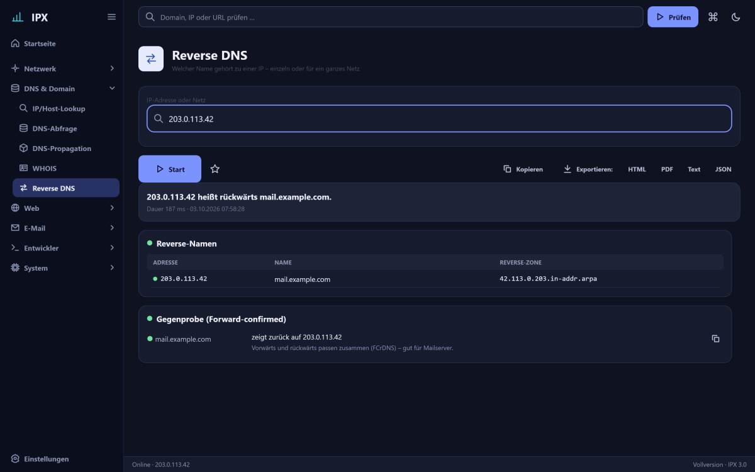Viewport: 755px width, 472px height.
Task: Focus the top domain search field
Action: pyautogui.click(x=391, y=17)
